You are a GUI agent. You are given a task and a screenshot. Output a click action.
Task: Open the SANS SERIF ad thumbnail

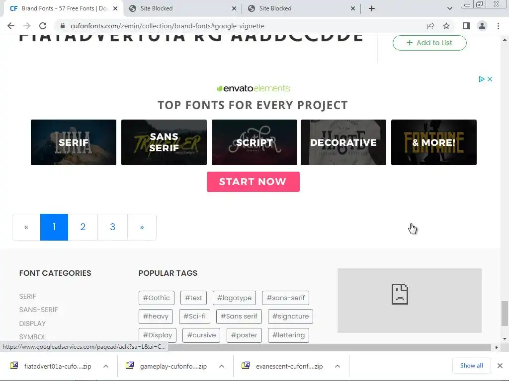pos(164,142)
